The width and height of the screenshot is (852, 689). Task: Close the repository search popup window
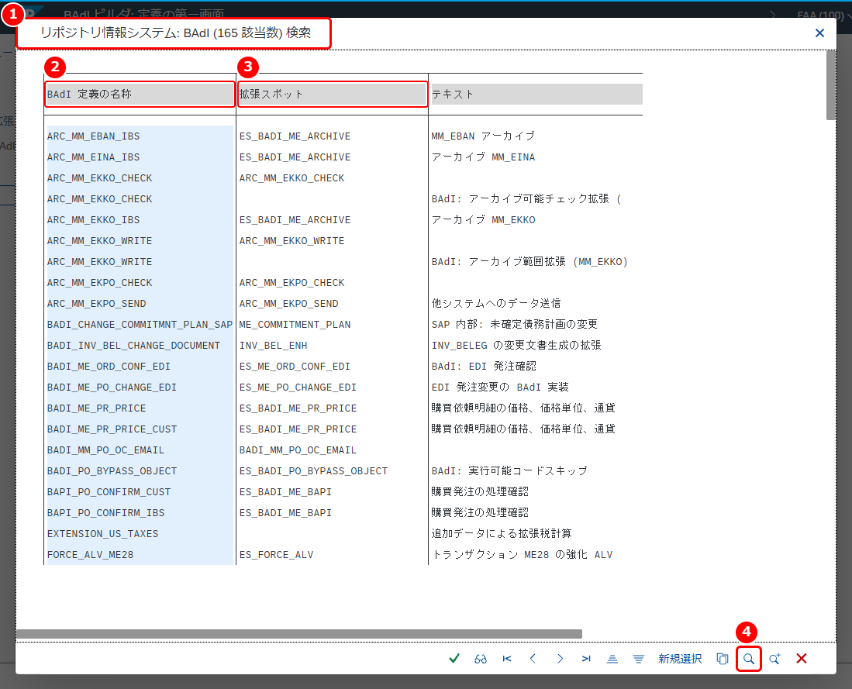(x=820, y=33)
